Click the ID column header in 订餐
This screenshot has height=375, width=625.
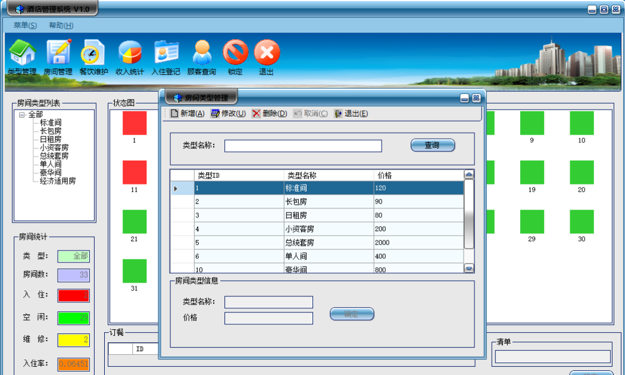(x=145, y=349)
